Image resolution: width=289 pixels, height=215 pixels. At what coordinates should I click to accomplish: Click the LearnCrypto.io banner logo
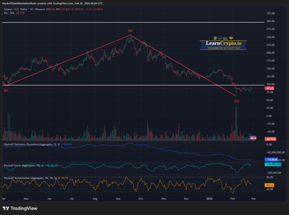[223, 43]
